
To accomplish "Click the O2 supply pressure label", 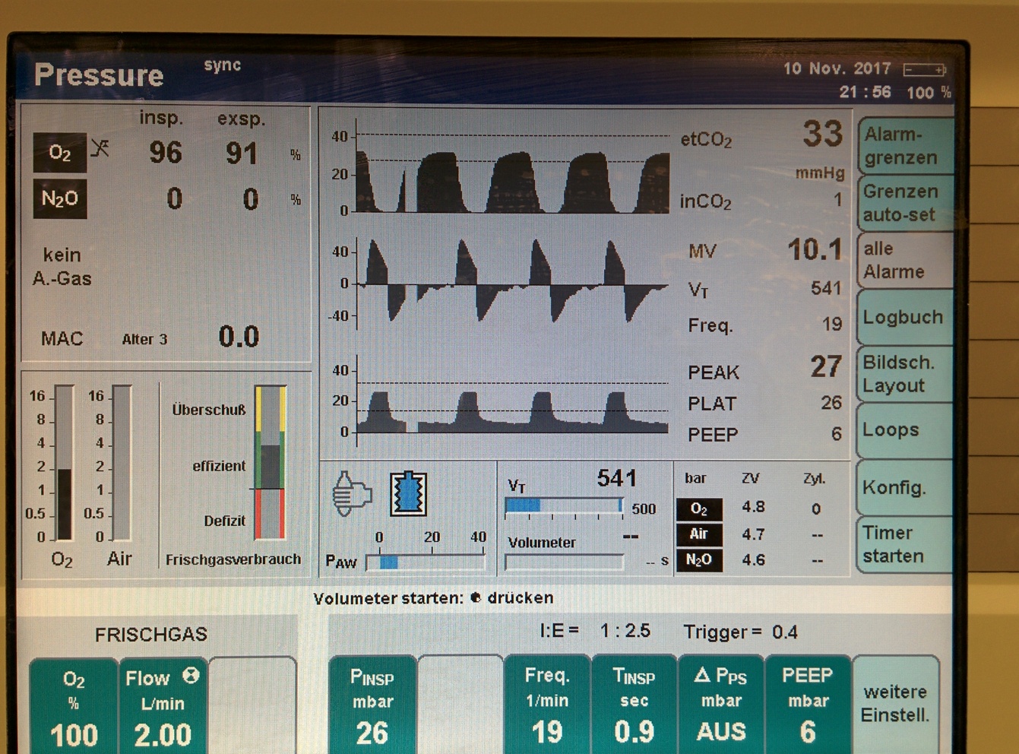I will click(699, 508).
